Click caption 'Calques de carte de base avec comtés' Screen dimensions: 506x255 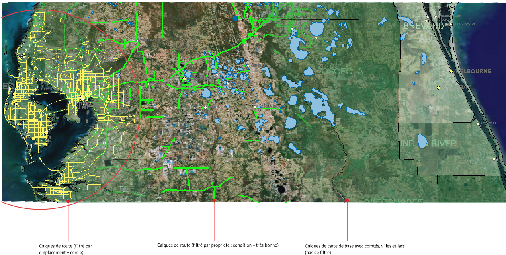355,249
